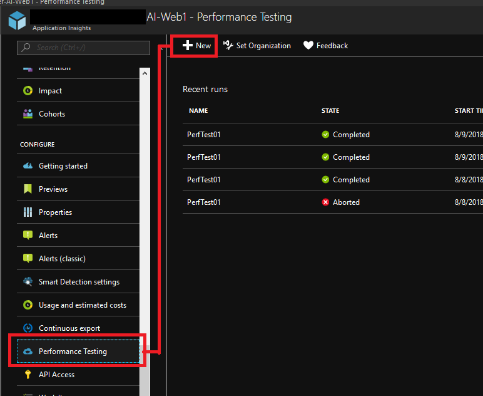This screenshot has height=396, width=483.
Task: Click the Continuous export icon
Action: tap(28, 328)
